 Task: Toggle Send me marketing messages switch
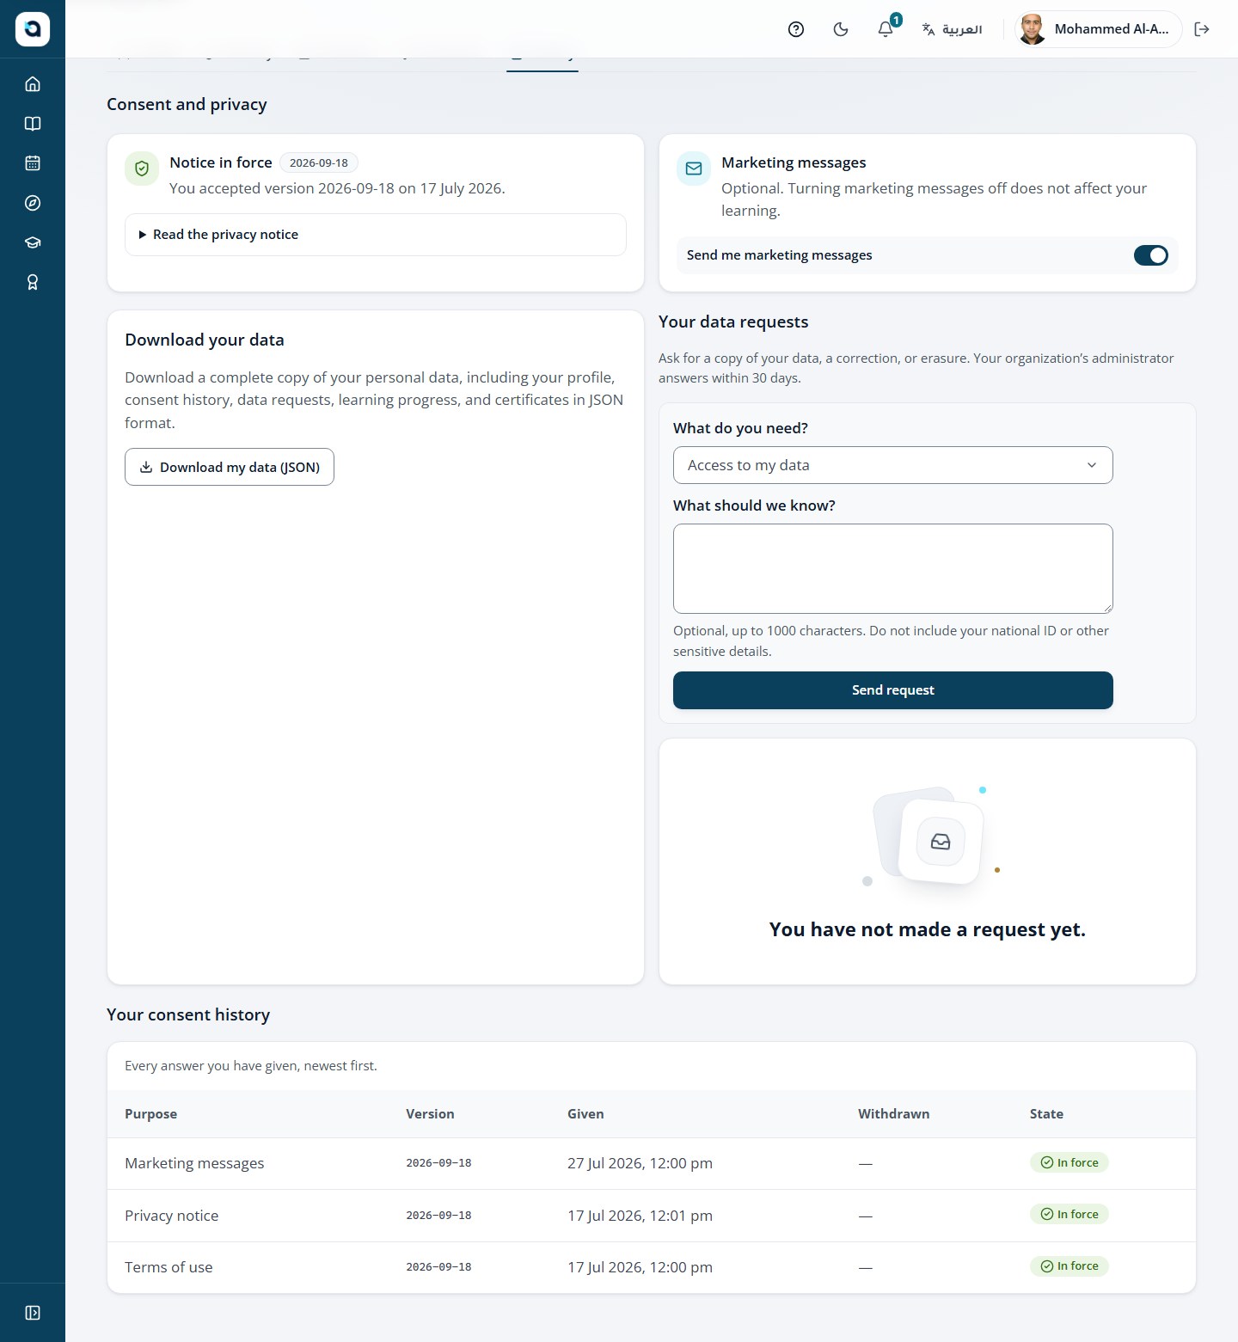[1150, 255]
